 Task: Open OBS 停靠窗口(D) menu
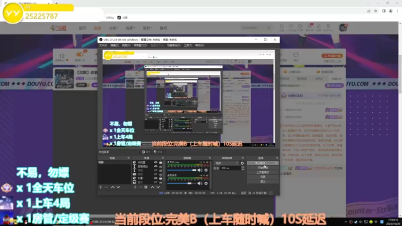pos(141,45)
